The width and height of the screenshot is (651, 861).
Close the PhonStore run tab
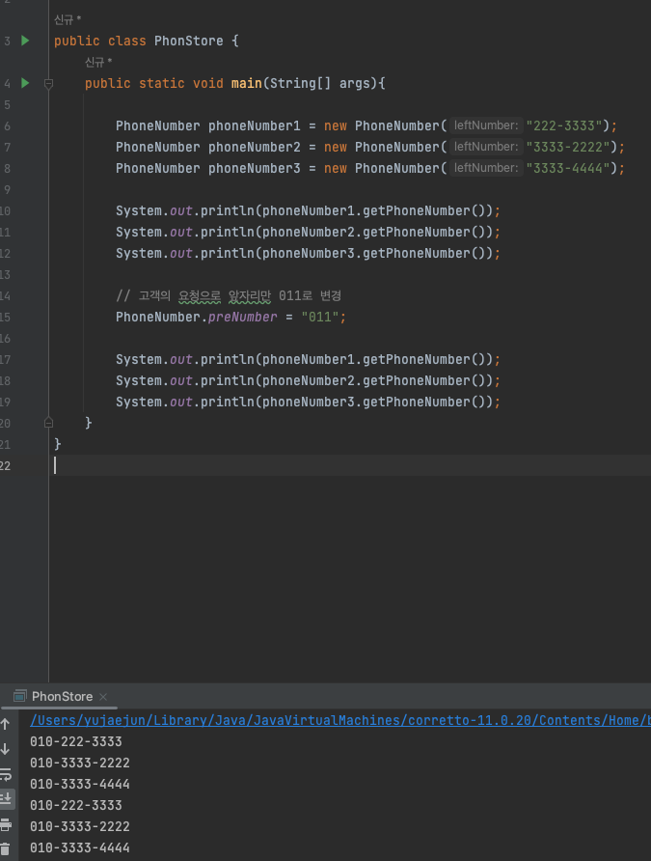[x=103, y=696]
